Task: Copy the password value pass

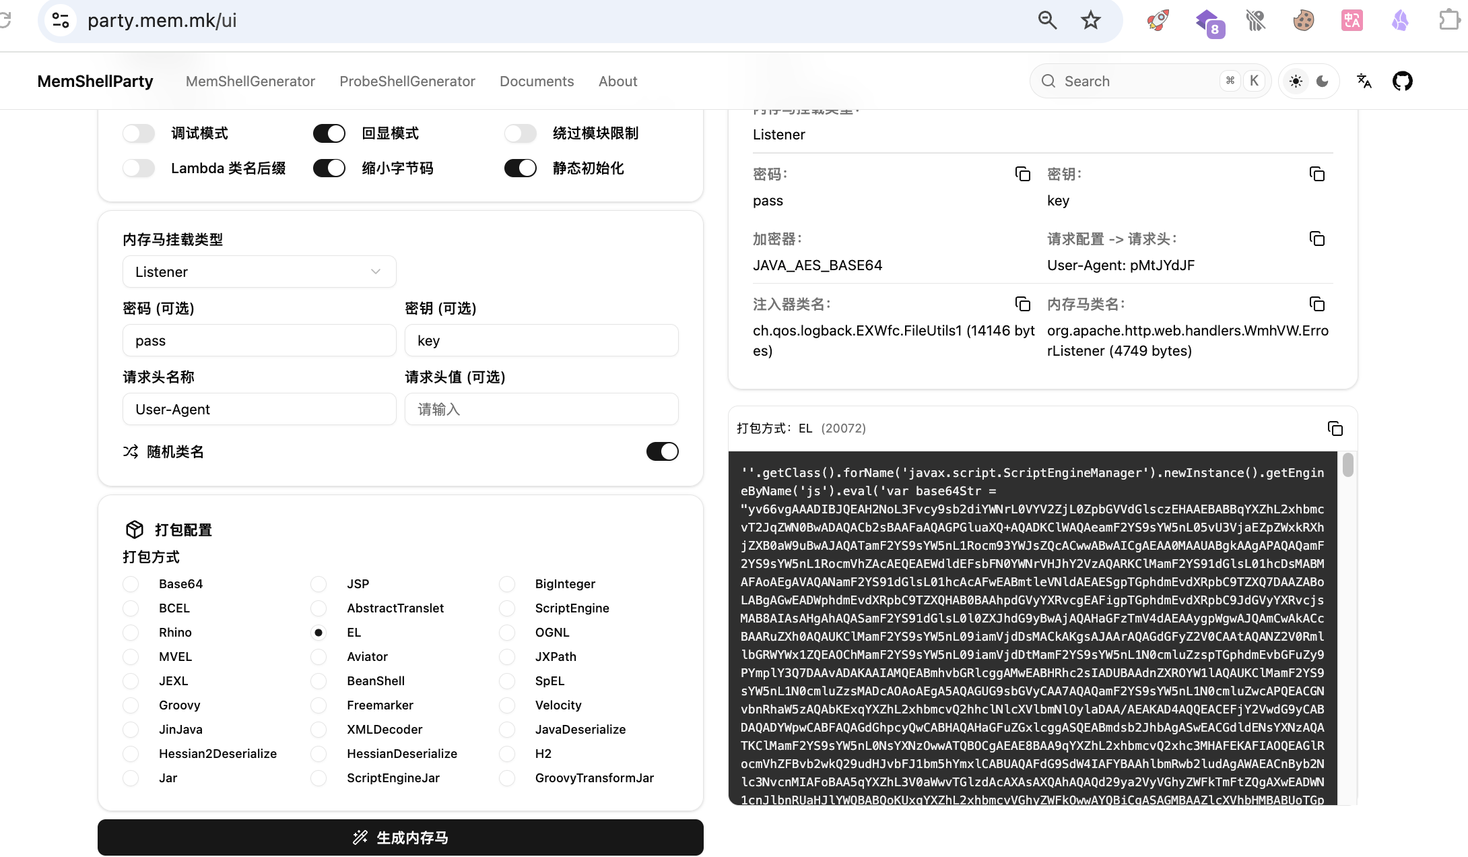Action: (x=1022, y=174)
